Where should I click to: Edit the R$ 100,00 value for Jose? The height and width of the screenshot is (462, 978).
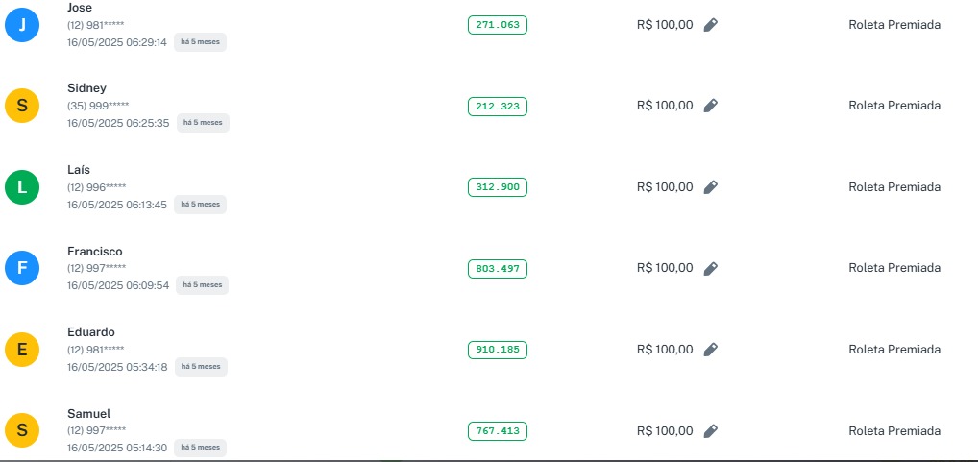pos(710,25)
